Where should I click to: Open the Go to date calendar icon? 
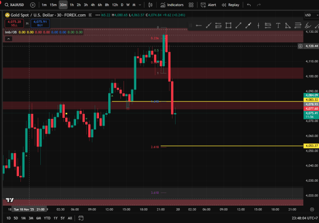81,218
